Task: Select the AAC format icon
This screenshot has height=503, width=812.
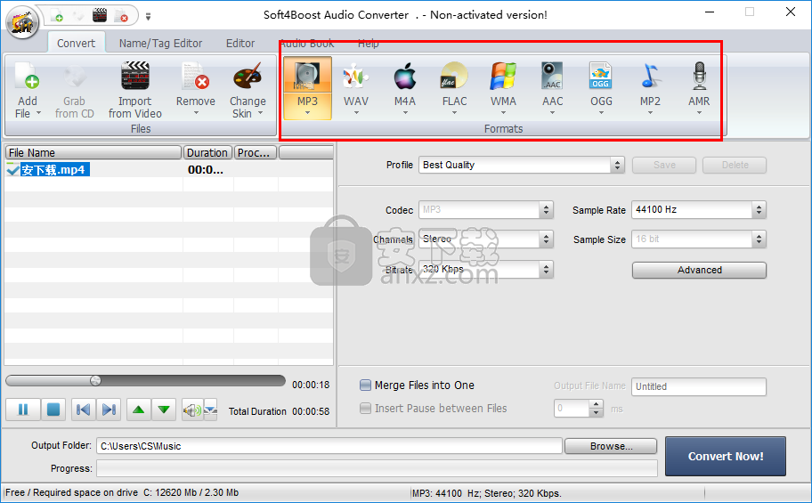Action: (x=552, y=77)
